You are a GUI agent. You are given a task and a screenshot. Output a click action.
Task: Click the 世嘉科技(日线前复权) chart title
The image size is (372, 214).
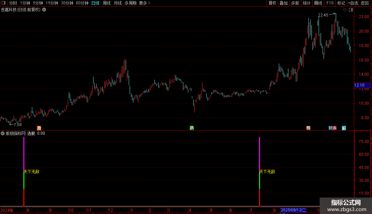click(x=21, y=10)
